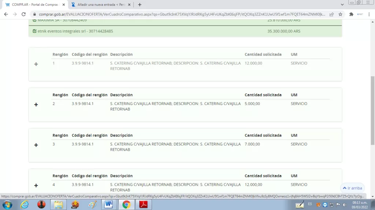Expand Renglón 4 row with plus sign

click(x=36, y=185)
